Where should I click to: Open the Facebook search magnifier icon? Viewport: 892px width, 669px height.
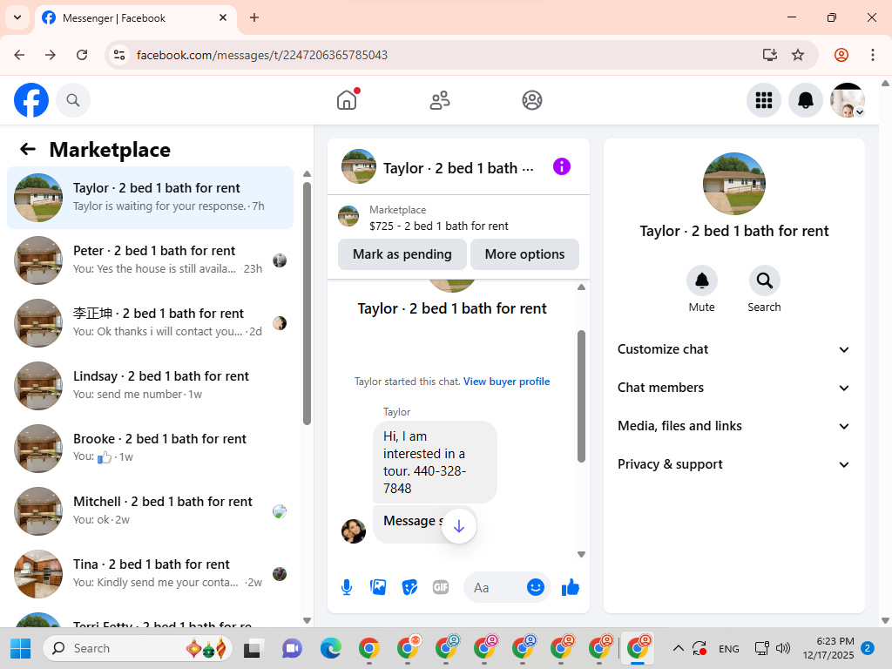coord(73,101)
